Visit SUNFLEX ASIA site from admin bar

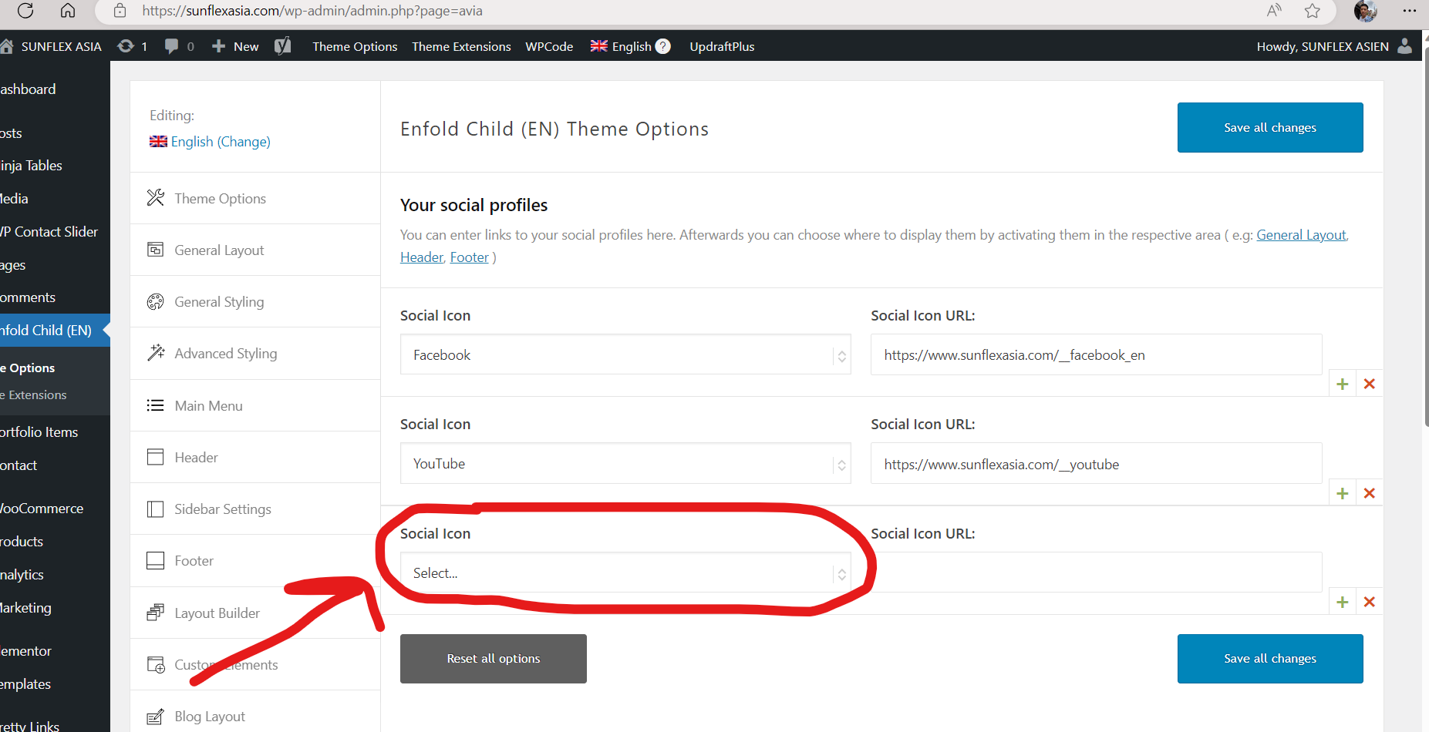52,46
